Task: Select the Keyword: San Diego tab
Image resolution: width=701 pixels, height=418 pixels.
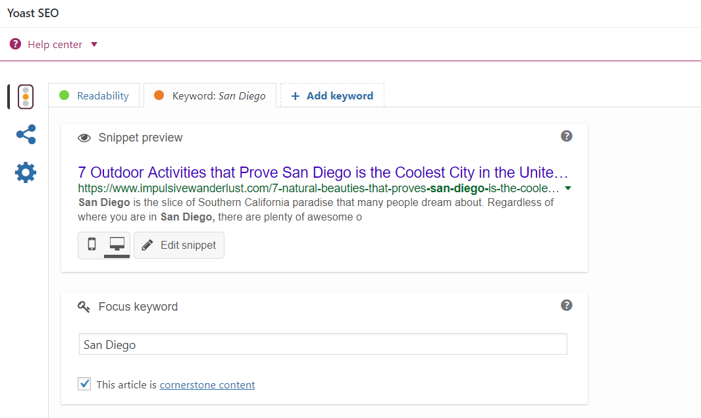Action: pyautogui.click(x=210, y=95)
